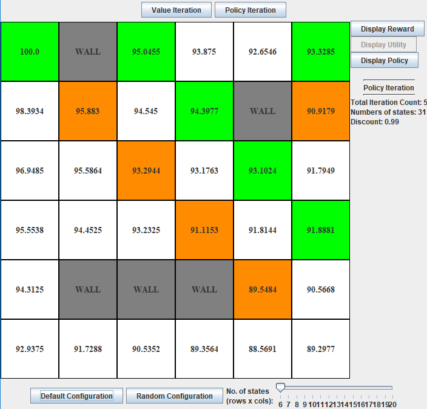The height and width of the screenshot is (409, 427).
Task: Pick the orange cell showing 93.2944
Action: point(146,171)
